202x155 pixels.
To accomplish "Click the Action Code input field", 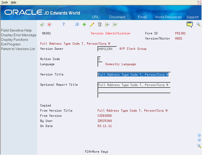I will click(99, 59).
